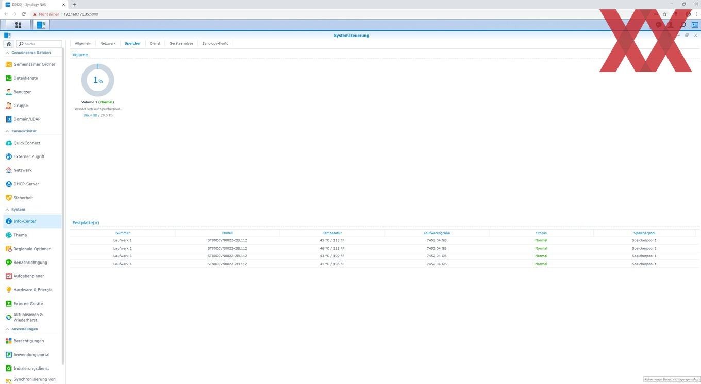Click the browser address bar URL
The height and width of the screenshot is (384, 701).
pos(81,14)
